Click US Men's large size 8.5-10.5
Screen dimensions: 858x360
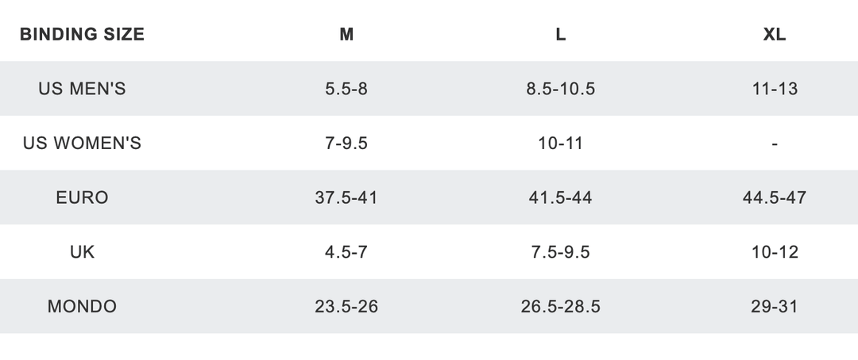point(560,89)
